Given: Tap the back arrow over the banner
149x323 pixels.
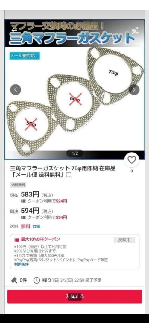Looking at the screenshot, I should [x=14, y=30].
